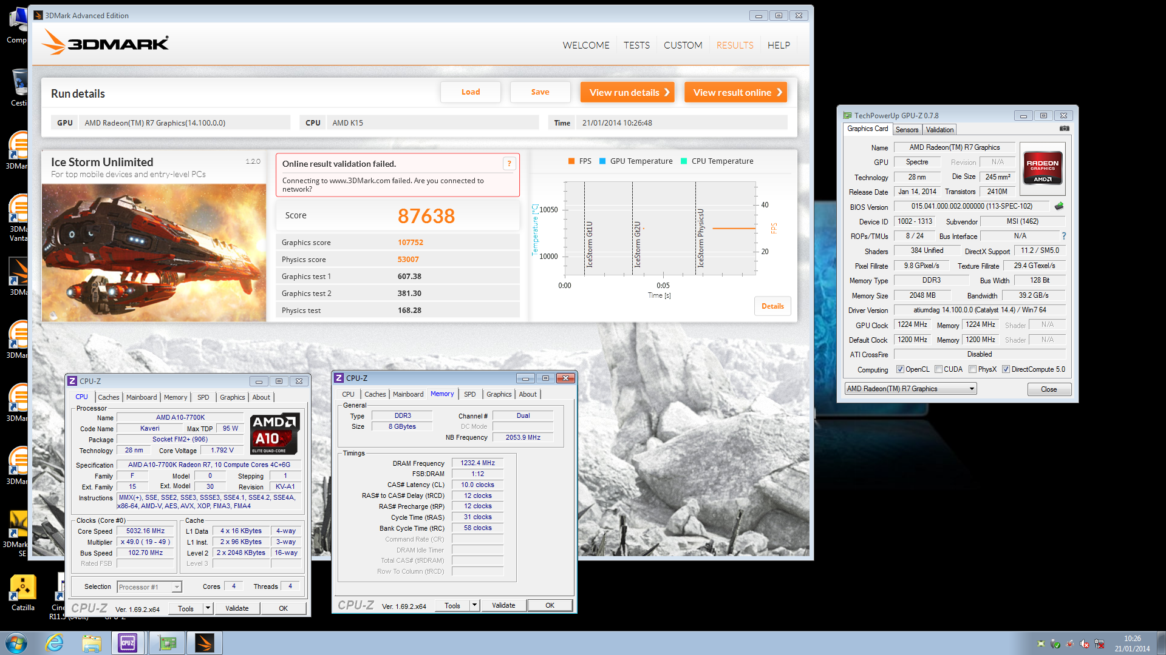Toggle the OpenCL checkbox in GPU-Z
Image resolution: width=1166 pixels, height=655 pixels.
click(x=900, y=369)
